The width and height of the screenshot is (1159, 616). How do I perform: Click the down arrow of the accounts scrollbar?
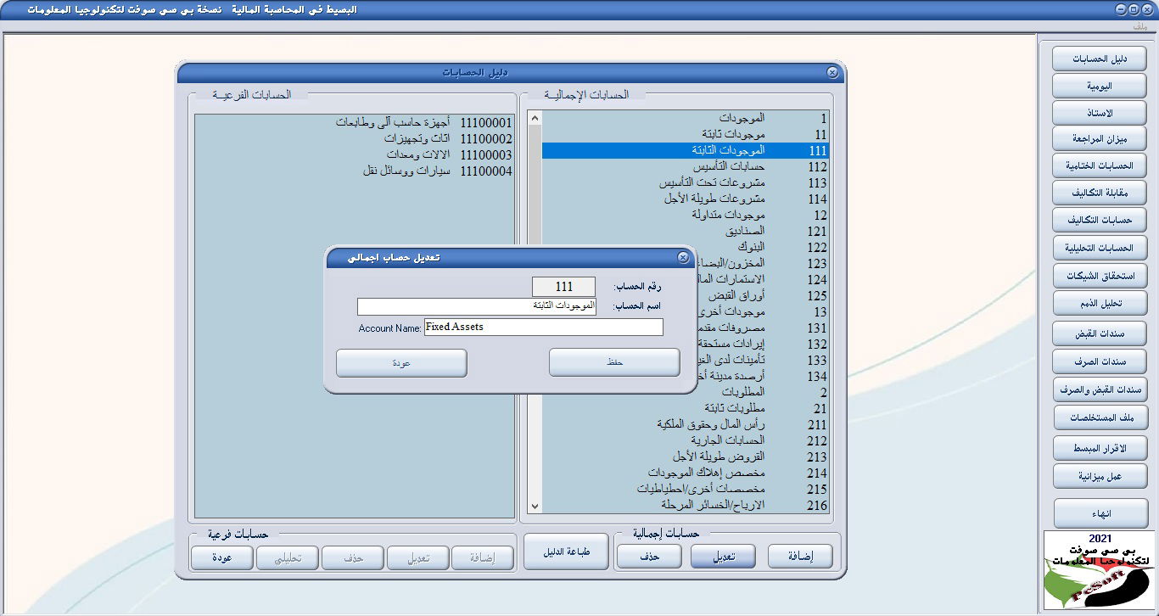click(535, 505)
